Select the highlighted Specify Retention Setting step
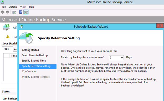This screenshot has width=164, height=101. (38, 66)
